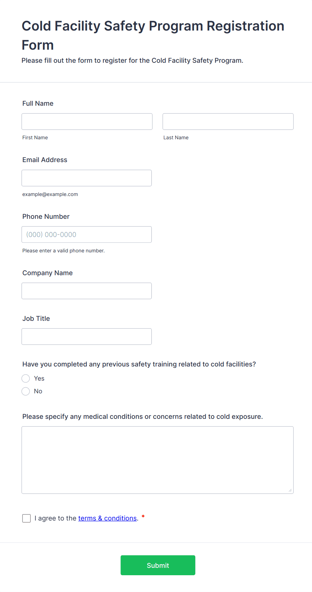Focus the Email Address text box

tap(87, 178)
